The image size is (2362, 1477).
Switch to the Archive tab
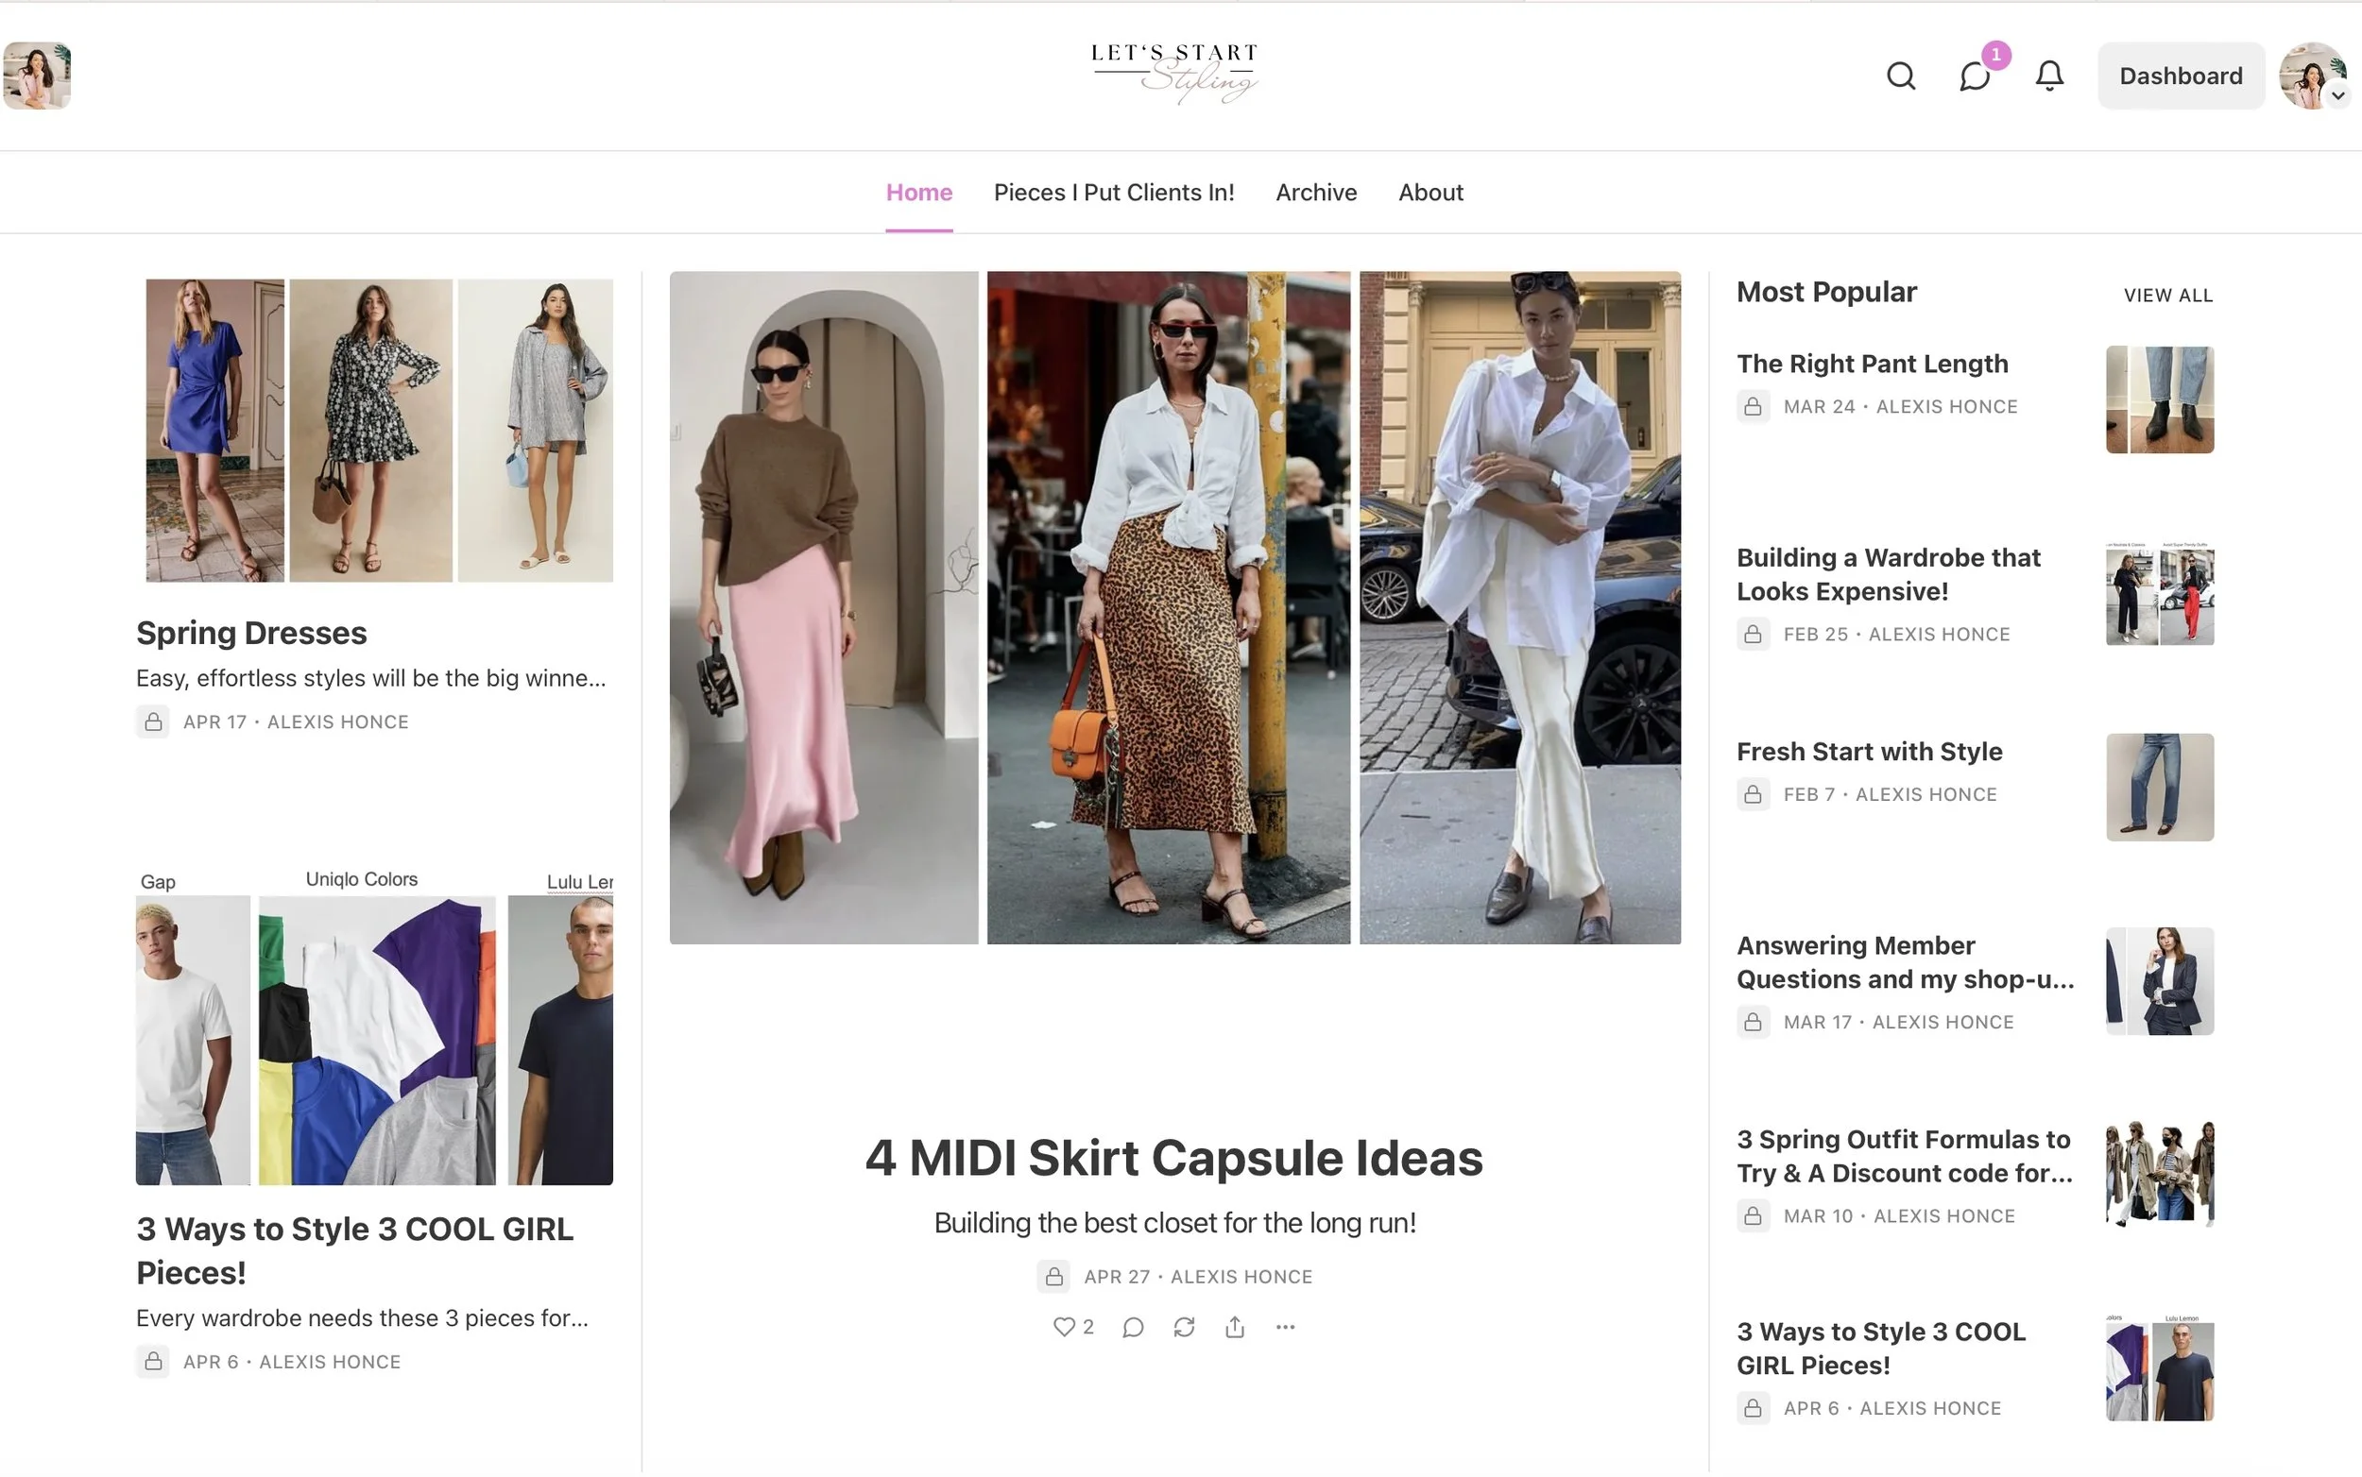click(1315, 192)
